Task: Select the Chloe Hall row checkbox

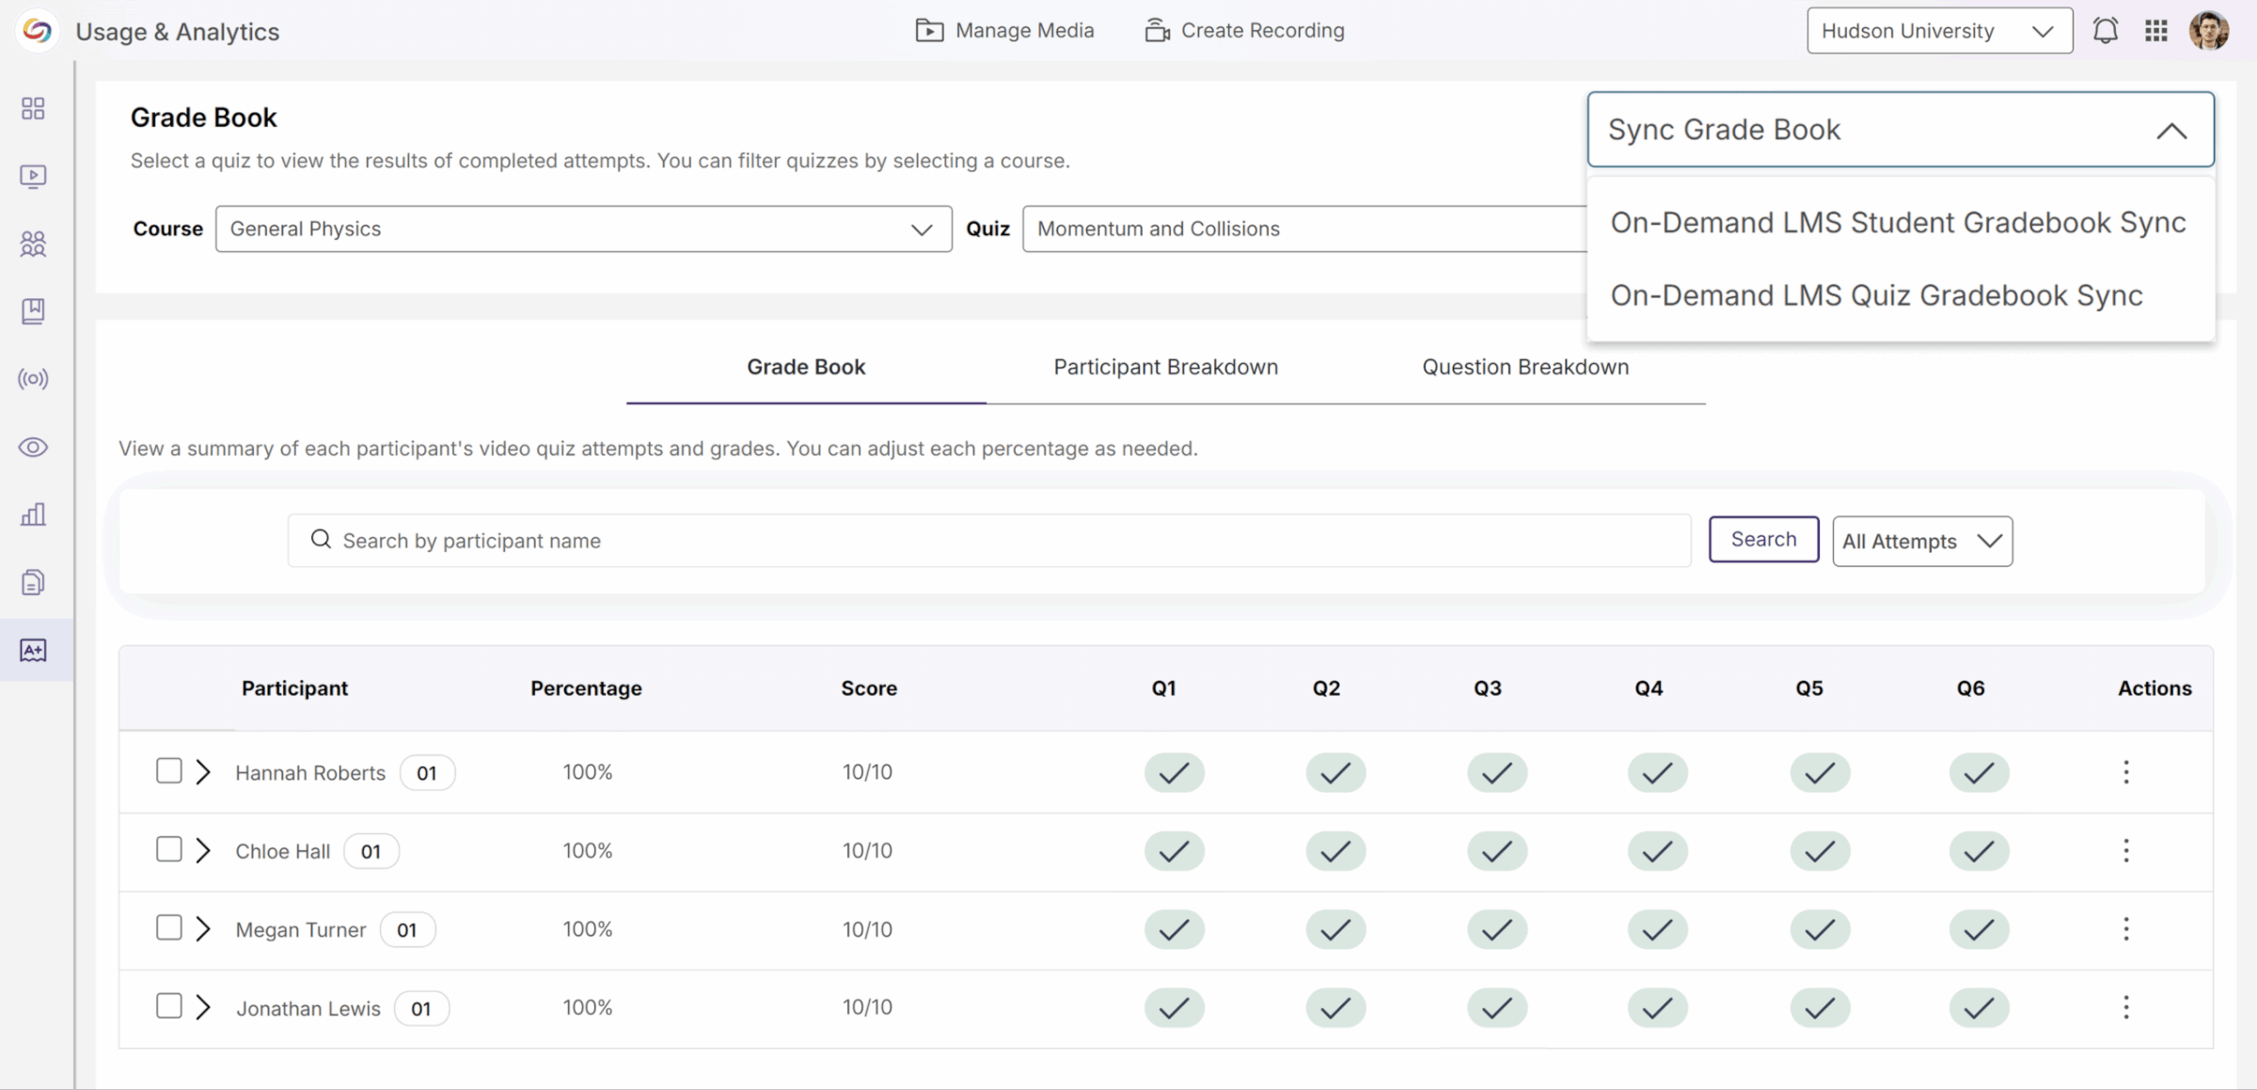Action: (x=168, y=849)
